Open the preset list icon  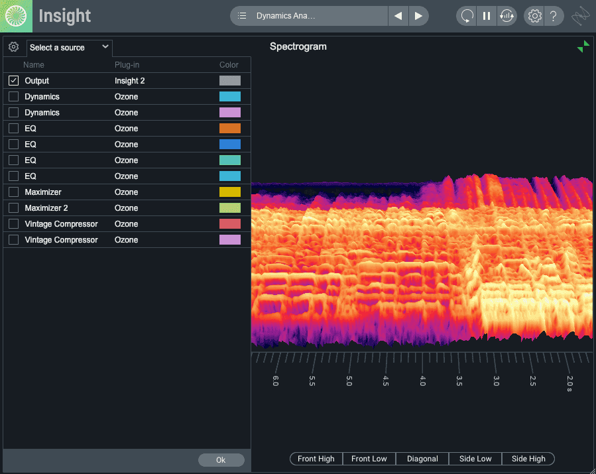[242, 16]
